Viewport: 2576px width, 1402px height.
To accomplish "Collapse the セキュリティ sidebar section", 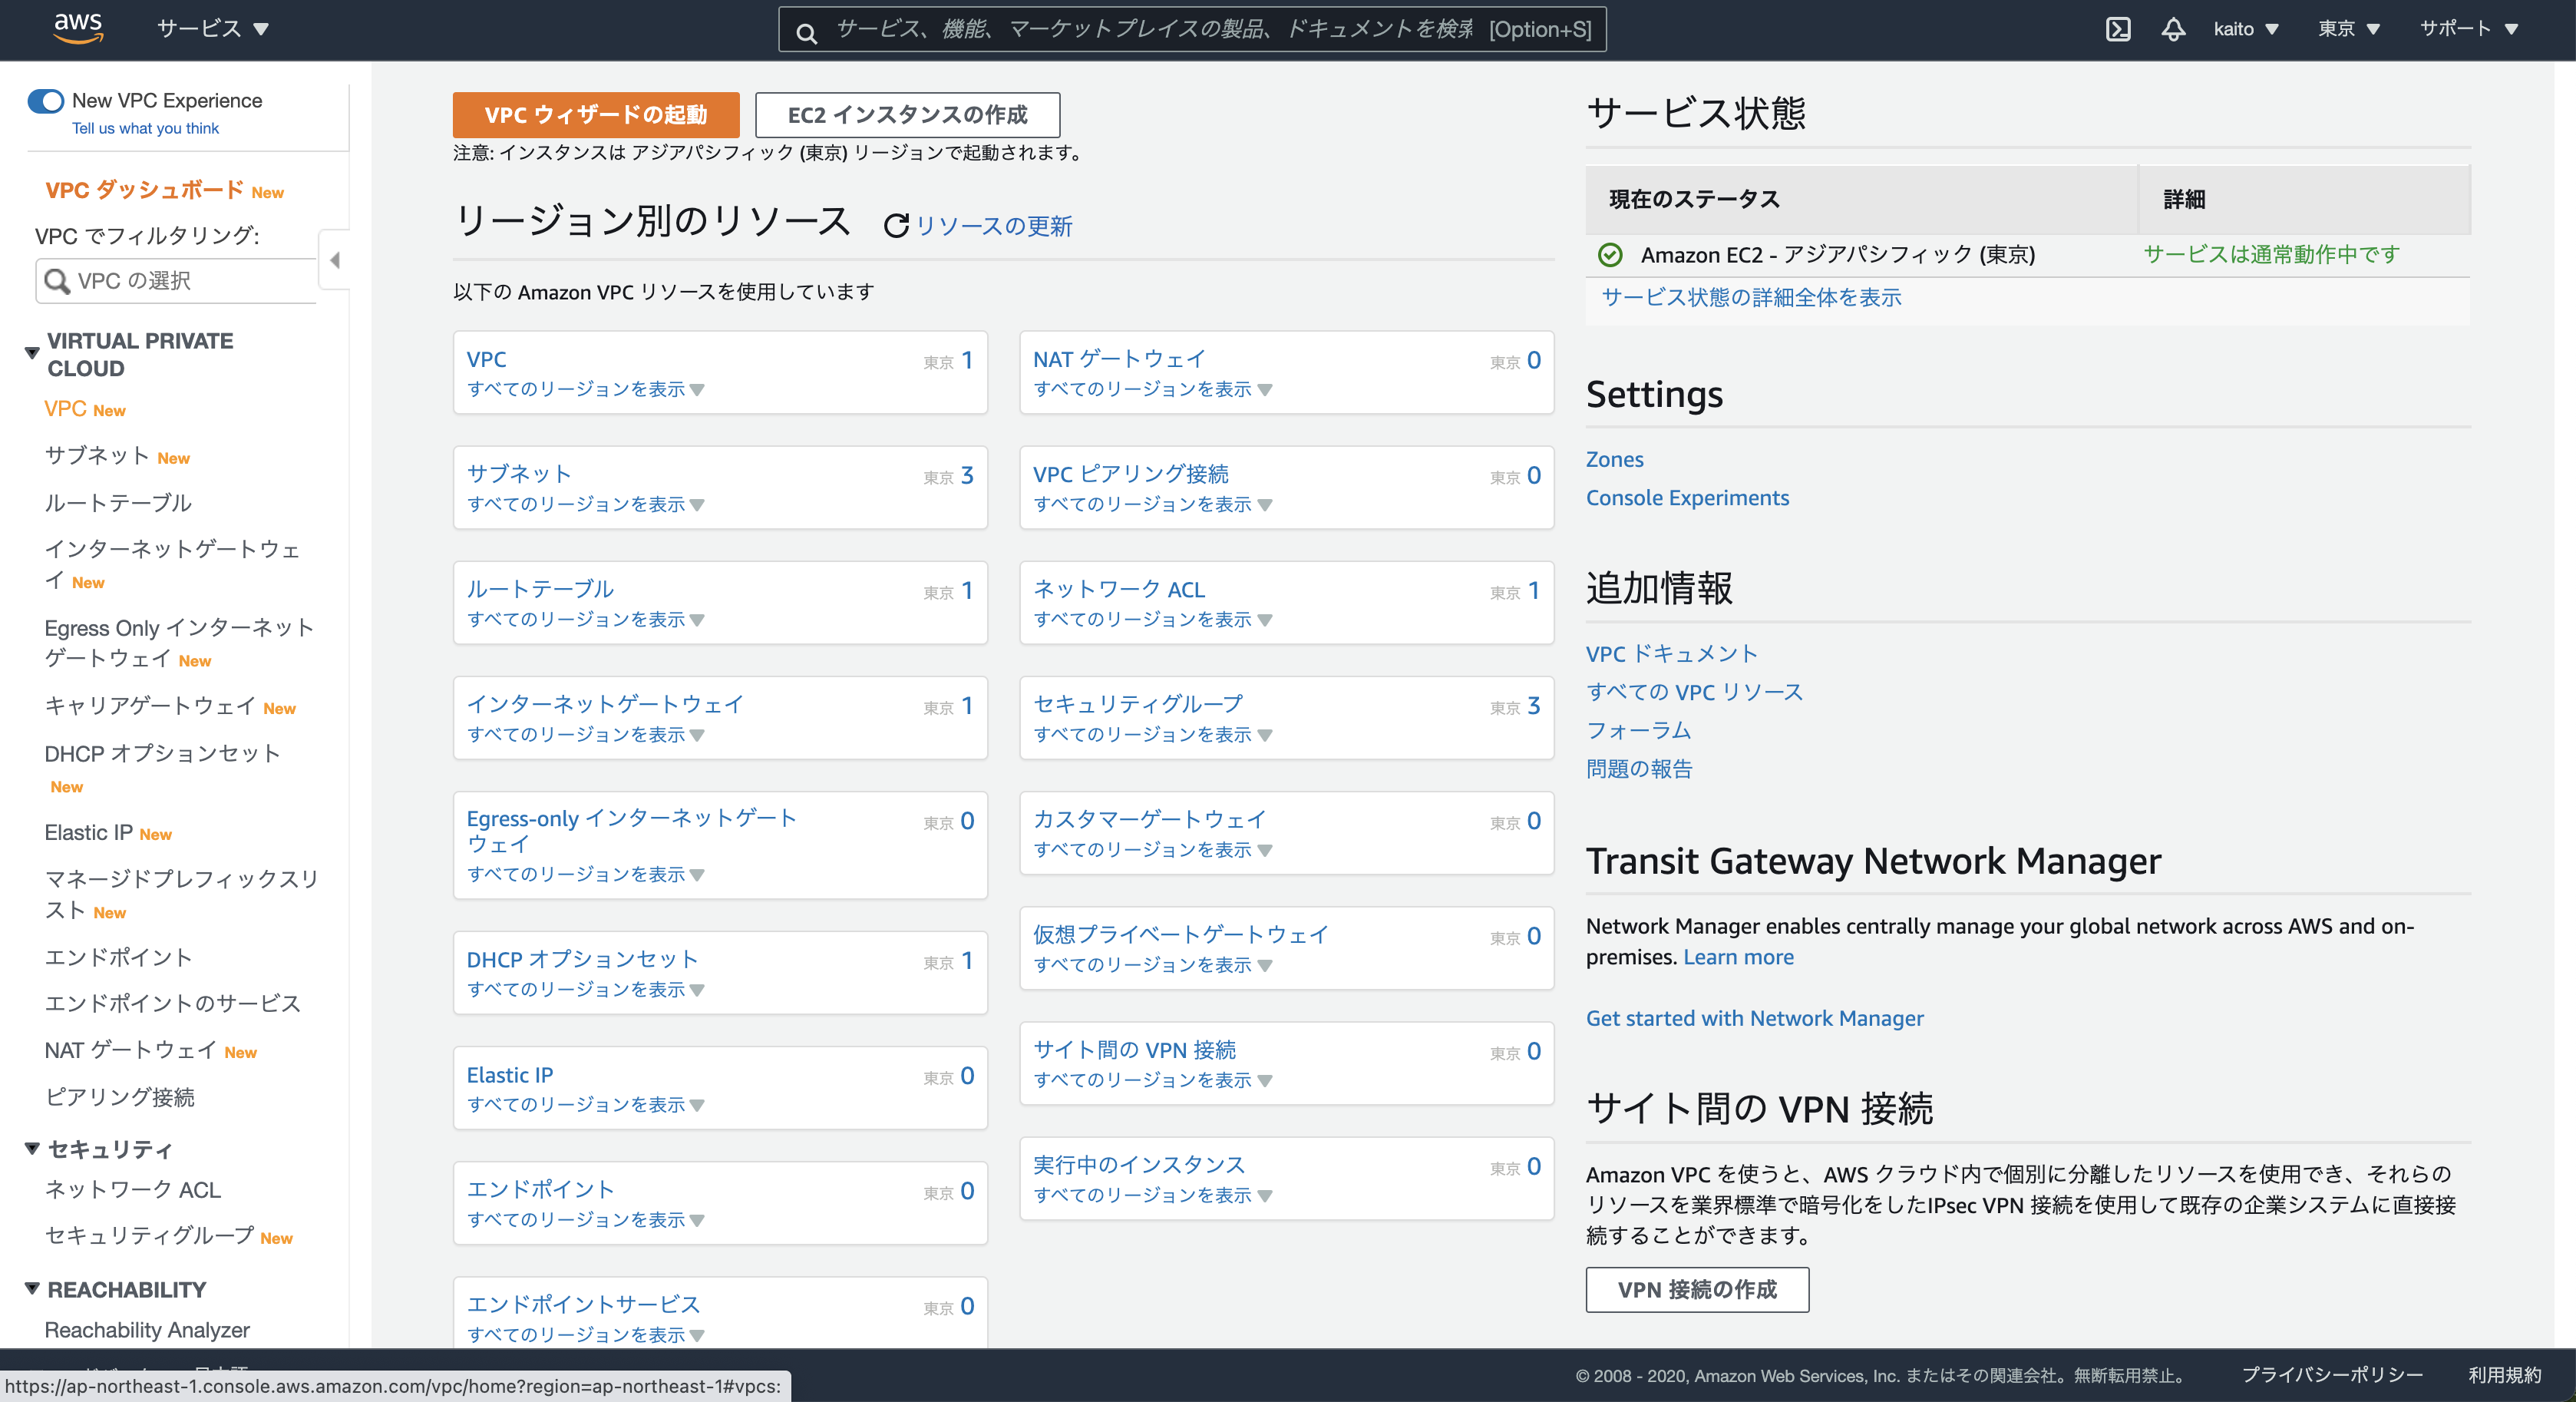I will (32, 1148).
